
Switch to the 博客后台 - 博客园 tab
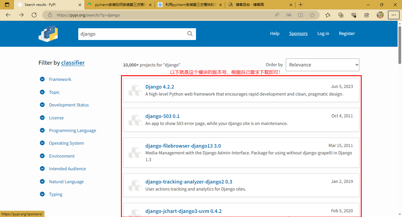click(x=260, y=5)
